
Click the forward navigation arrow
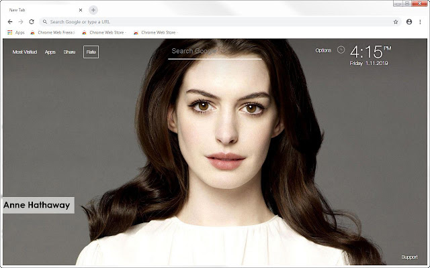click(x=21, y=22)
